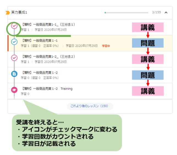
Task: Click the orange tag icon beside 実力養成1
Action: tap(8, 13)
